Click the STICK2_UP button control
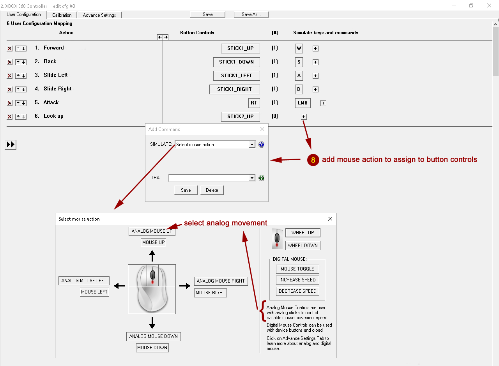 coord(240,117)
